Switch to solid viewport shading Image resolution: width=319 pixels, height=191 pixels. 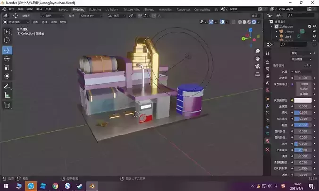coord(244,22)
